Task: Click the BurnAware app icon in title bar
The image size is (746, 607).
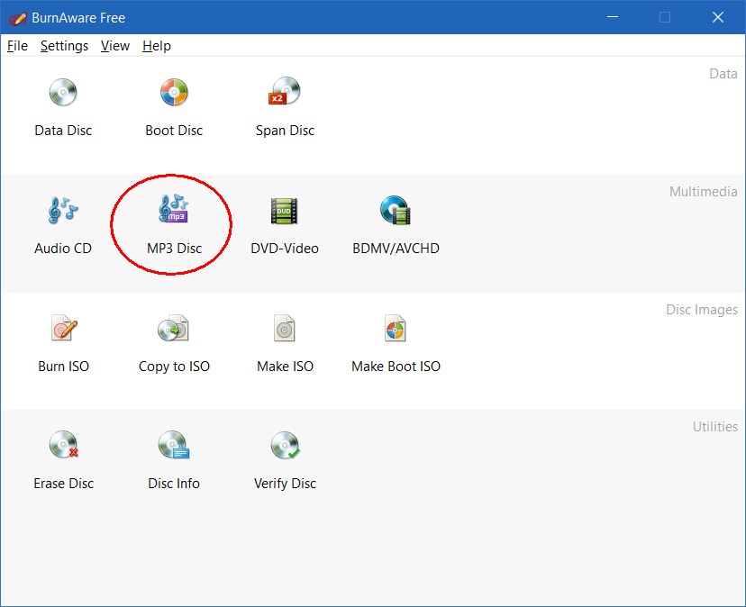Action: [x=18, y=18]
